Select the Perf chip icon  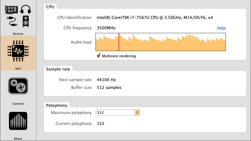tap(18, 51)
